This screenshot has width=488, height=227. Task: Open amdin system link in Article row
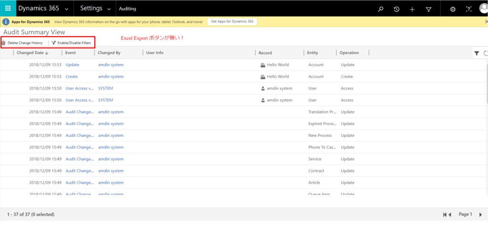tap(111, 183)
